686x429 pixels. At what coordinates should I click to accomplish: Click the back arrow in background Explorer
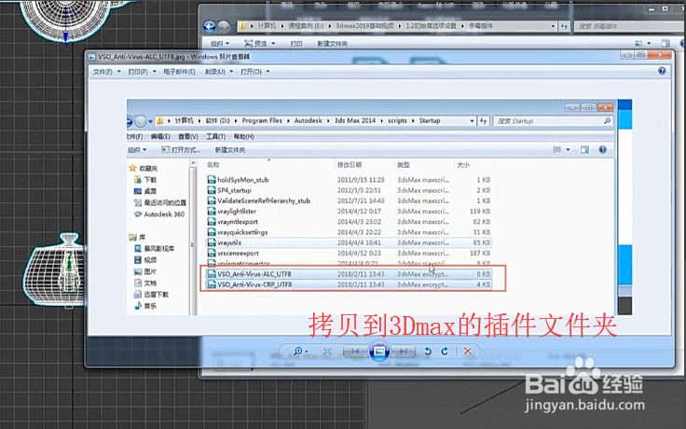click(x=210, y=27)
